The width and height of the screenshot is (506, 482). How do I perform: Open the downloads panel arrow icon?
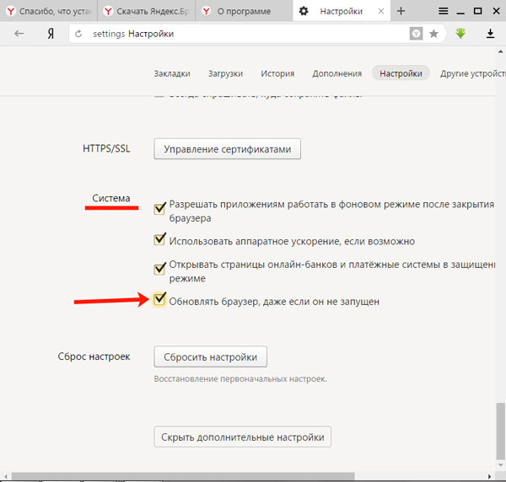coord(490,34)
